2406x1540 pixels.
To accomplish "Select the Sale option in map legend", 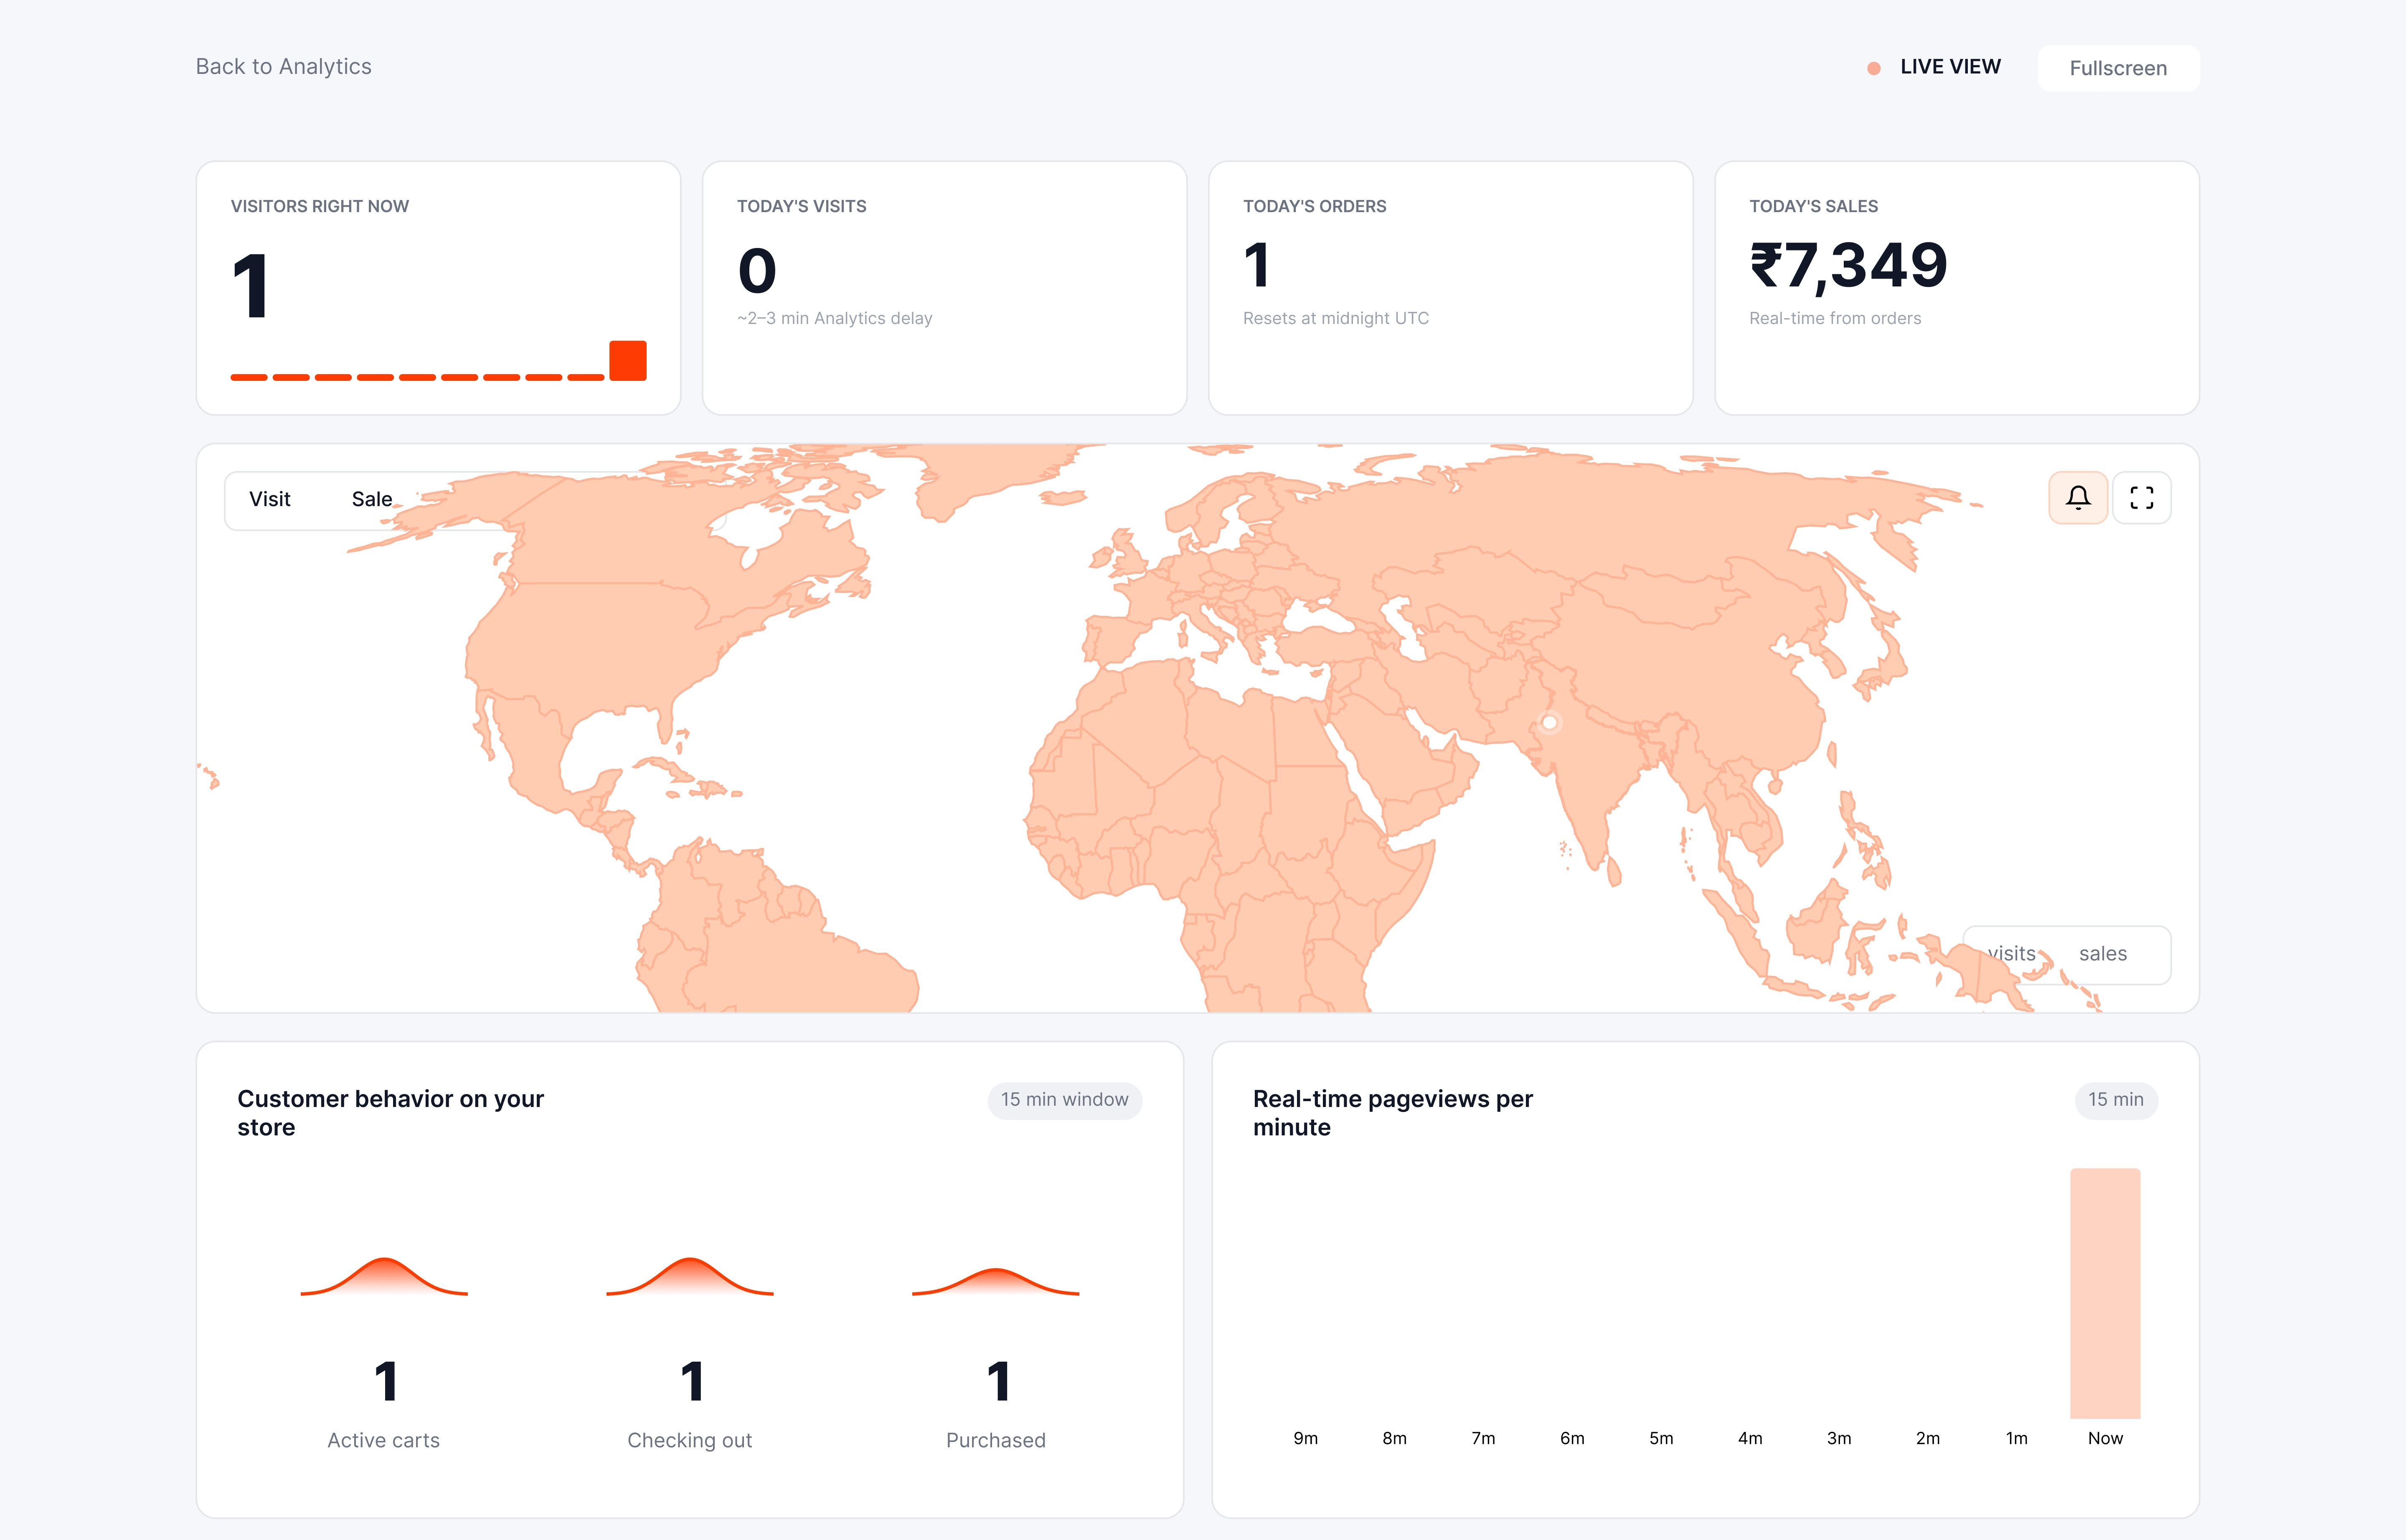I will coord(371,499).
